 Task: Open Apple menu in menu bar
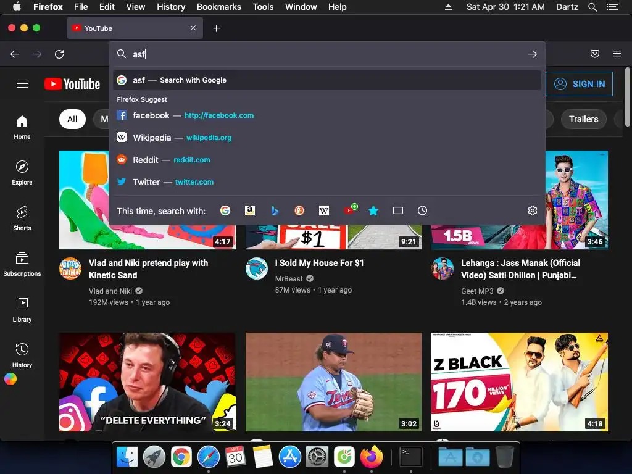click(17, 7)
